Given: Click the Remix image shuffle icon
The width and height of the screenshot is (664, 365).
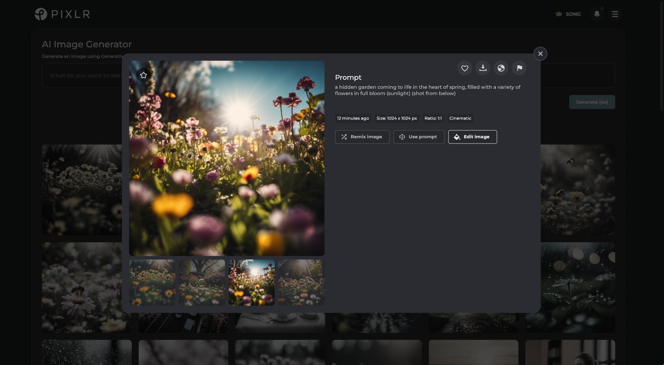Looking at the screenshot, I should pyautogui.click(x=344, y=137).
